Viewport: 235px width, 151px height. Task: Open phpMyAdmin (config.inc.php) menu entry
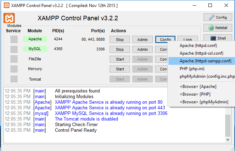coord(202,76)
